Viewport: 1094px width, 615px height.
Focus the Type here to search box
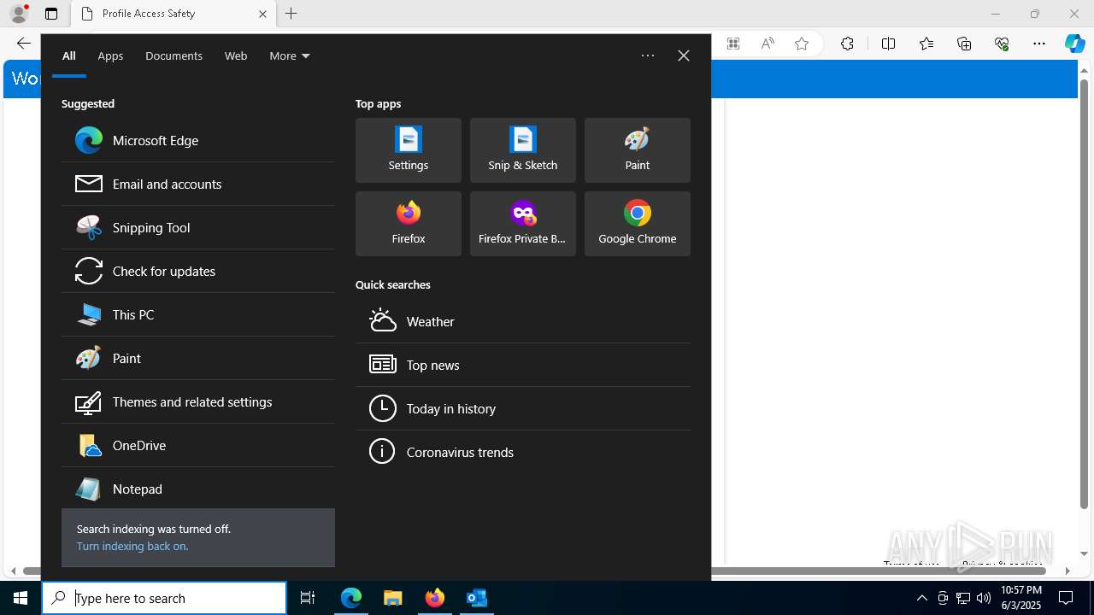[164, 598]
